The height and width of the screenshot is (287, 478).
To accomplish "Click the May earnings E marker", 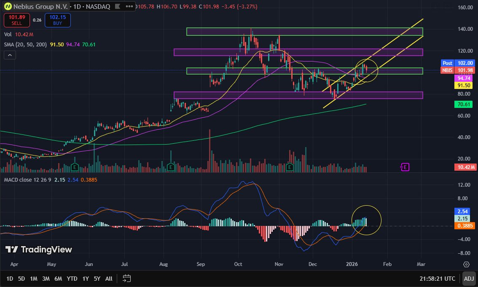I will (x=75, y=167).
